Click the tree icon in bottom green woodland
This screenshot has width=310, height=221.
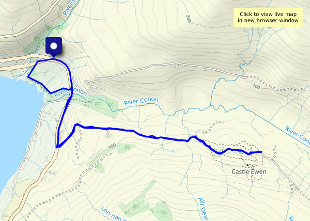tap(135, 207)
